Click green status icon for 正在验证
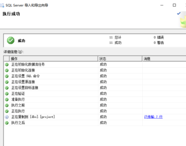This screenshot has width=186, height=146. point(7,94)
